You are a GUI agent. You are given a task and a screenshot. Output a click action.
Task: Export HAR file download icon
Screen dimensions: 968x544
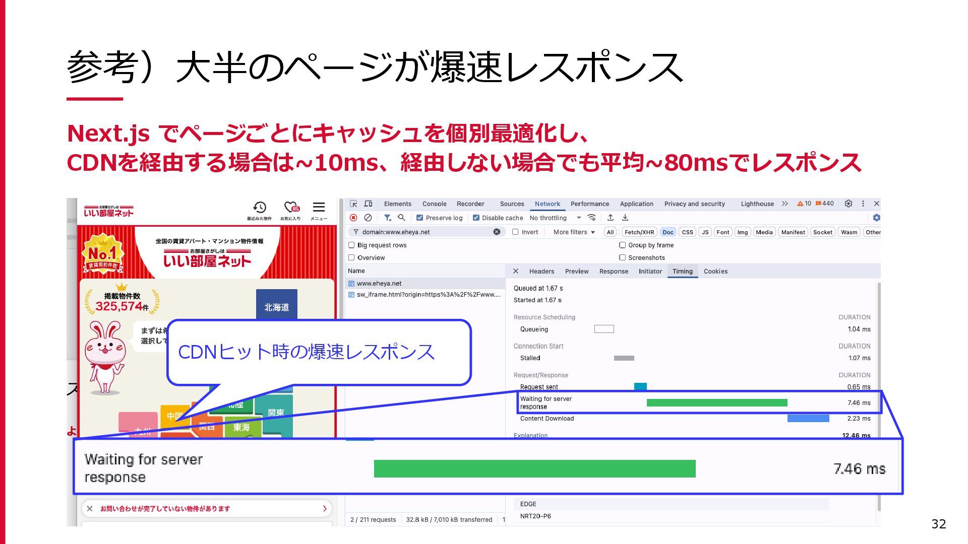coord(625,218)
